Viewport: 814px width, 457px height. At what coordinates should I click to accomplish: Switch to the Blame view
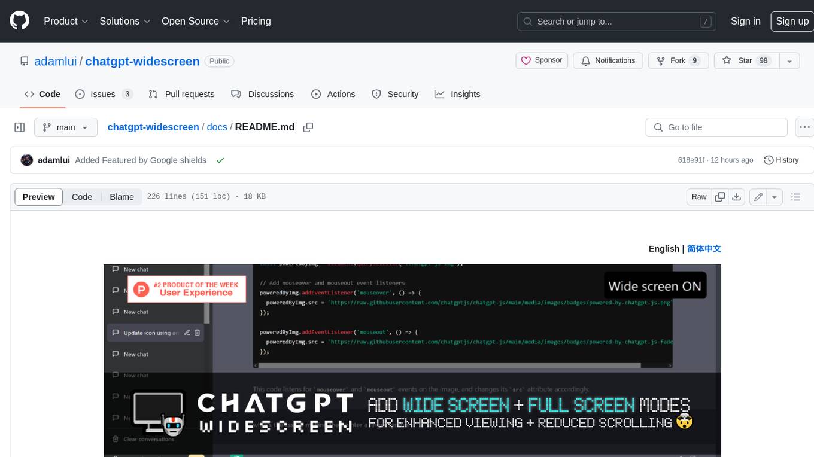122,197
